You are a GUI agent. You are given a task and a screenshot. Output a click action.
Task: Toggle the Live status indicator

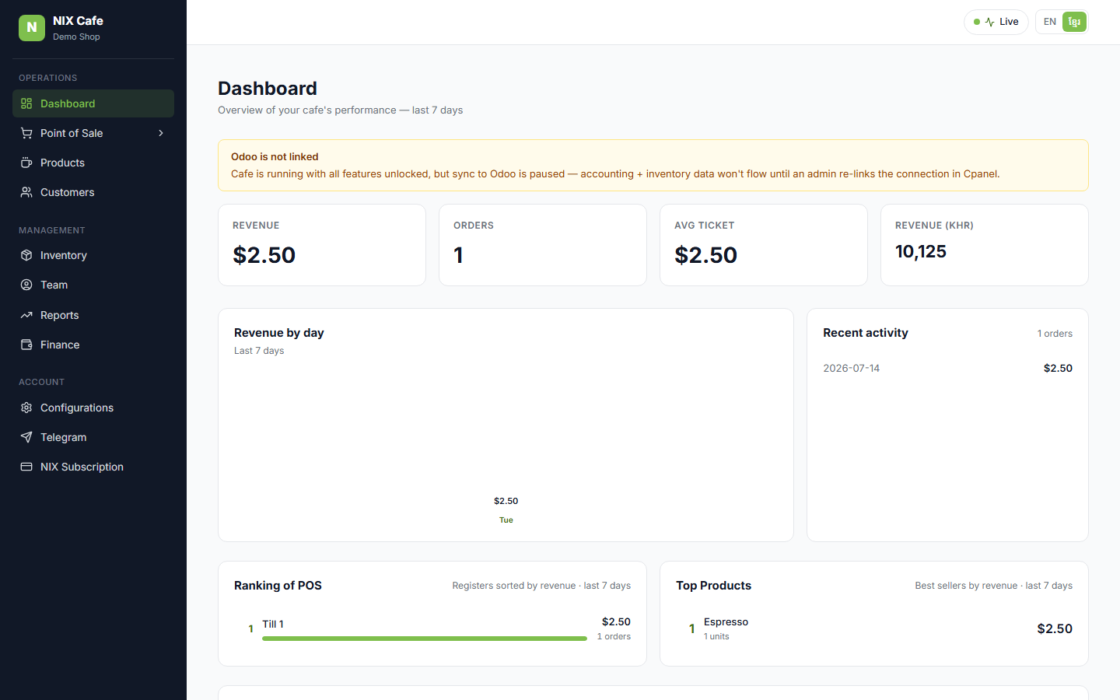click(x=996, y=22)
